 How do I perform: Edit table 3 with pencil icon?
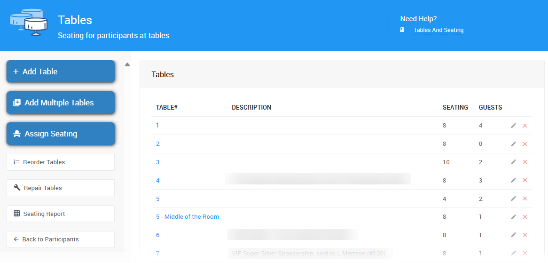point(513,162)
